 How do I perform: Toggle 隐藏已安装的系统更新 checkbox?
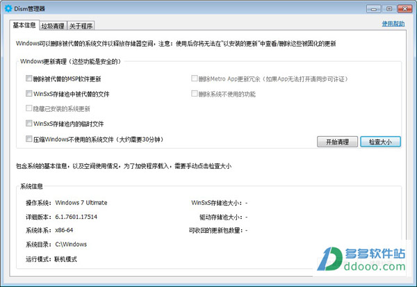click(x=29, y=108)
